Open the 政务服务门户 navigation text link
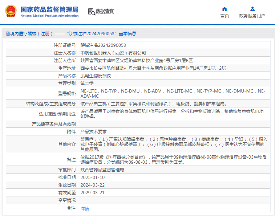This screenshot has height=216, width=275. pyautogui.click(x=252, y=16)
